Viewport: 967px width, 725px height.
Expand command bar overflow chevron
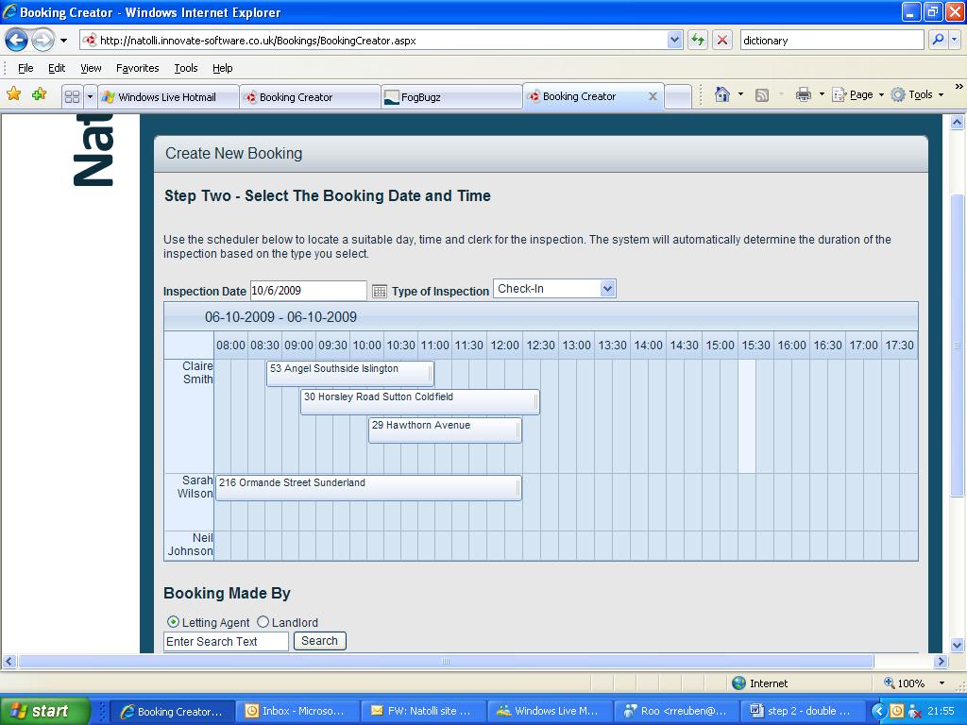959,87
